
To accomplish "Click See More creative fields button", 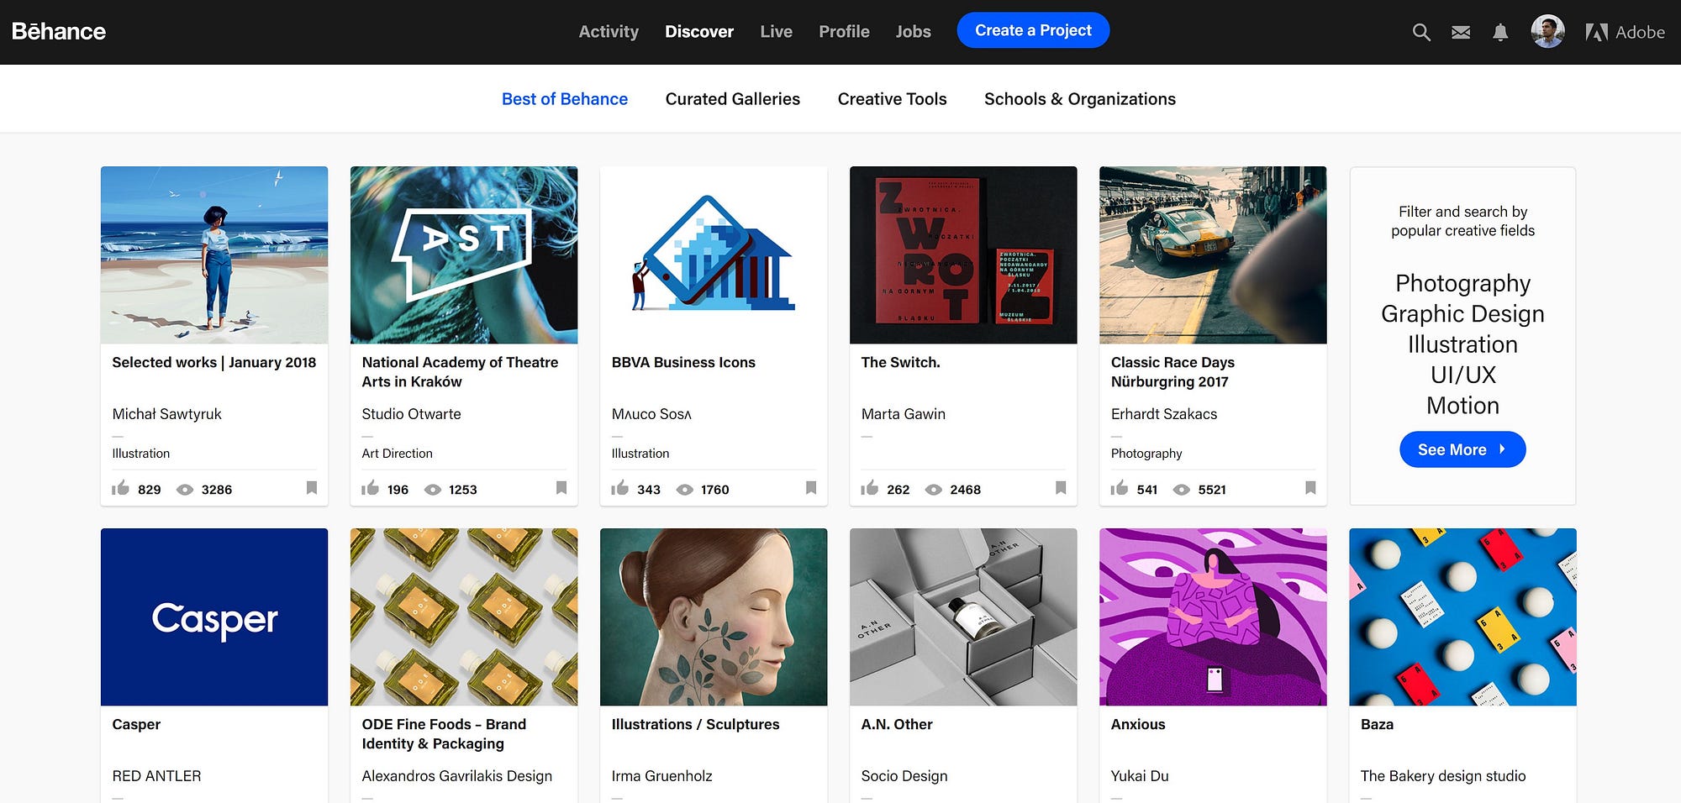I will 1462,449.
